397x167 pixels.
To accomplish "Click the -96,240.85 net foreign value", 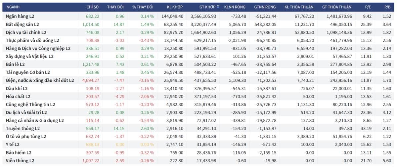I will click(x=266, y=40).
